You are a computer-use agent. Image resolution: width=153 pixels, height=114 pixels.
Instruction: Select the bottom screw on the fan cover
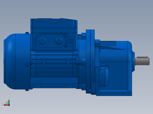tap(27, 90)
